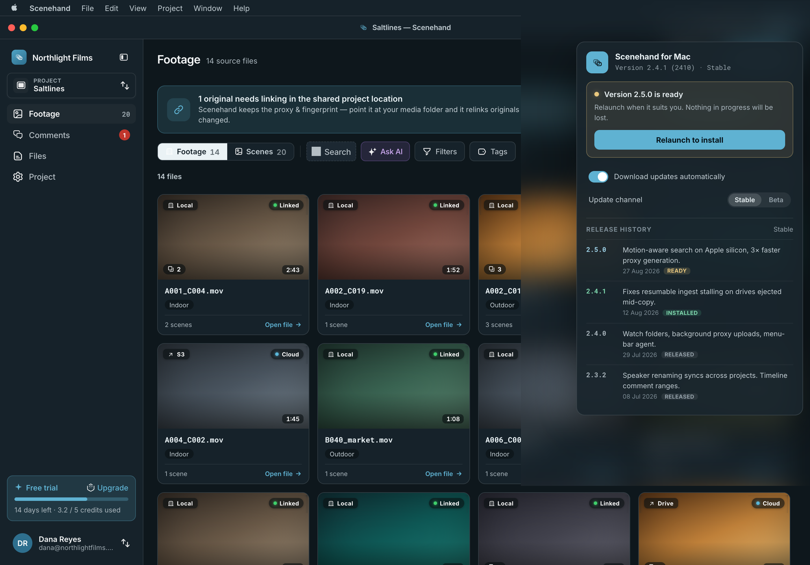810x565 pixels.
Task: Click the 2.3.2 release entry
Action: pyautogui.click(x=689, y=386)
